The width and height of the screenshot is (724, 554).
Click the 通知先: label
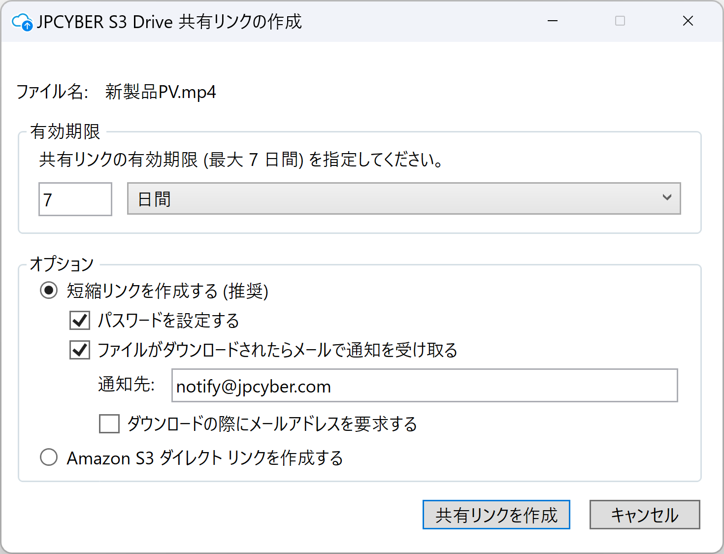coord(126,385)
